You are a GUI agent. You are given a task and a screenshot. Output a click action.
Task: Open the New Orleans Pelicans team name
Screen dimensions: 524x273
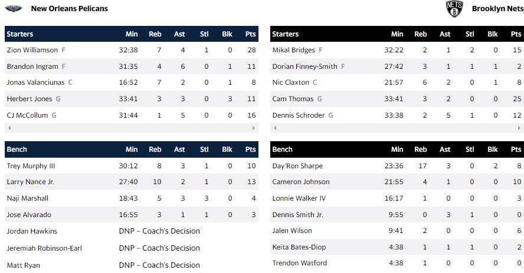(69, 9)
